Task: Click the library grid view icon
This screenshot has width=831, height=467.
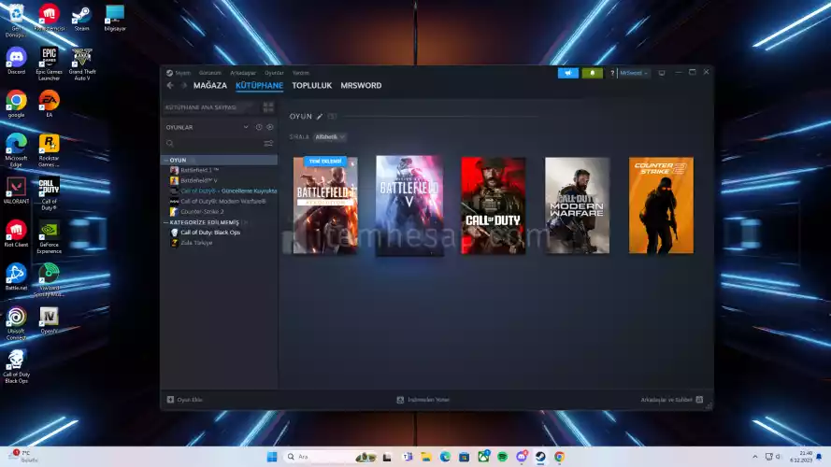Action: tap(268, 107)
